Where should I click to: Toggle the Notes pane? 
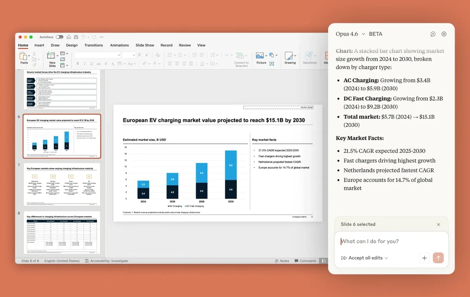pos(282,261)
